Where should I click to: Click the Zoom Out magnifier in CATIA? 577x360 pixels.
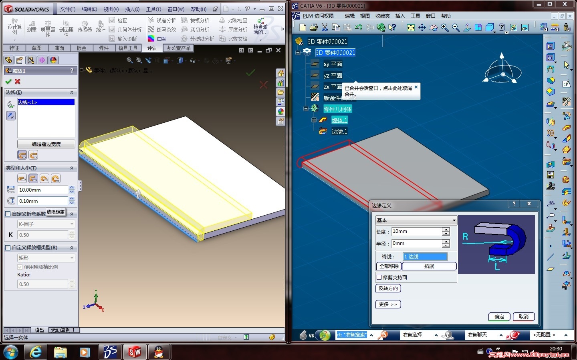[456, 27]
